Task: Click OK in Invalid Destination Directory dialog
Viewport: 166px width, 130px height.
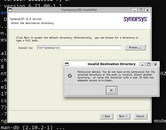Action: (111, 90)
